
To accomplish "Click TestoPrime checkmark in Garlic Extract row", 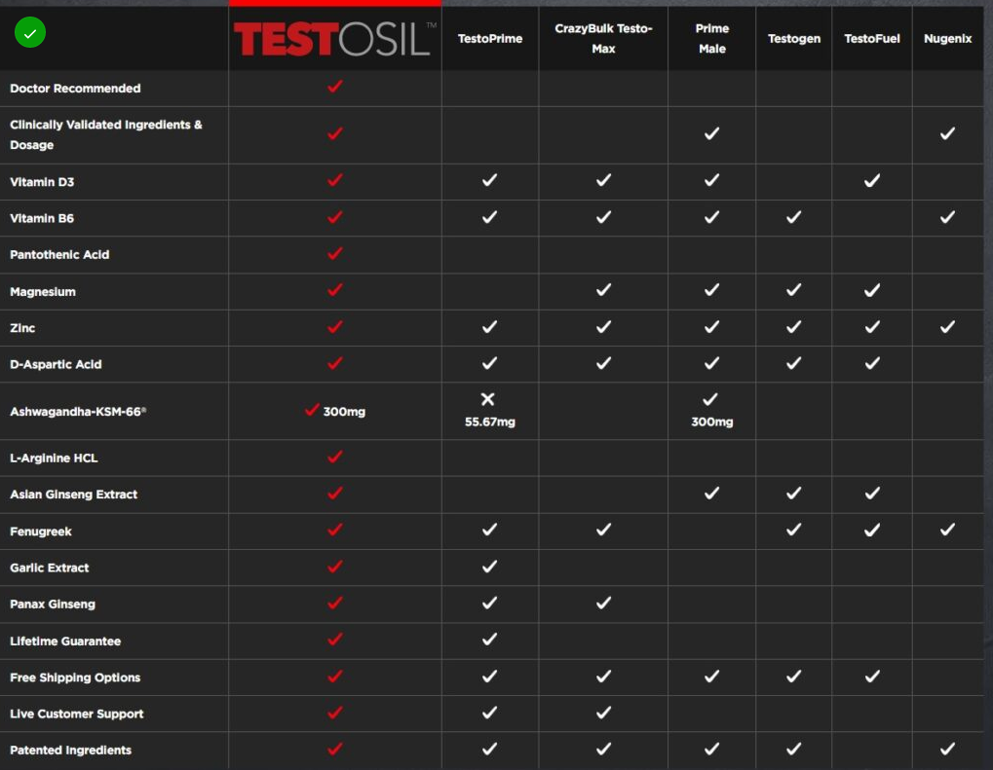I will pyautogui.click(x=489, y=567).
